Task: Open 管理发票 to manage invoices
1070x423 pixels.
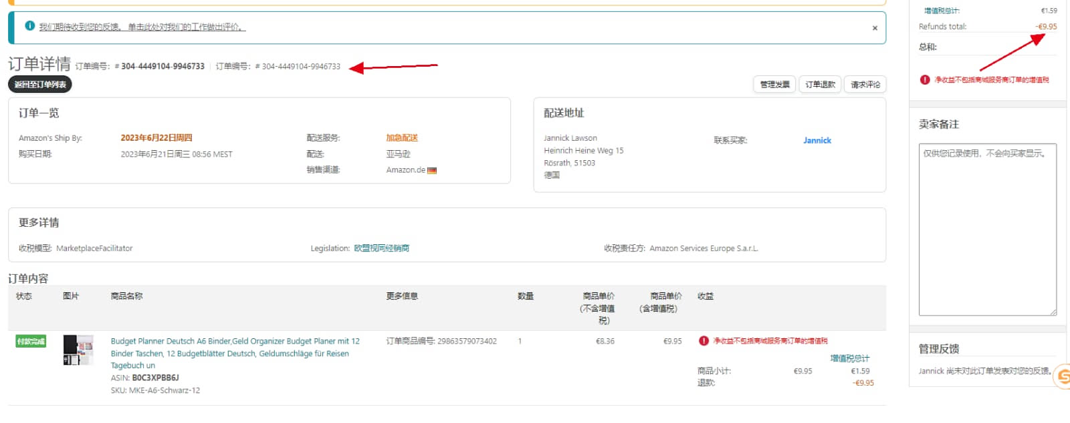Action: [x=774, y=85]
